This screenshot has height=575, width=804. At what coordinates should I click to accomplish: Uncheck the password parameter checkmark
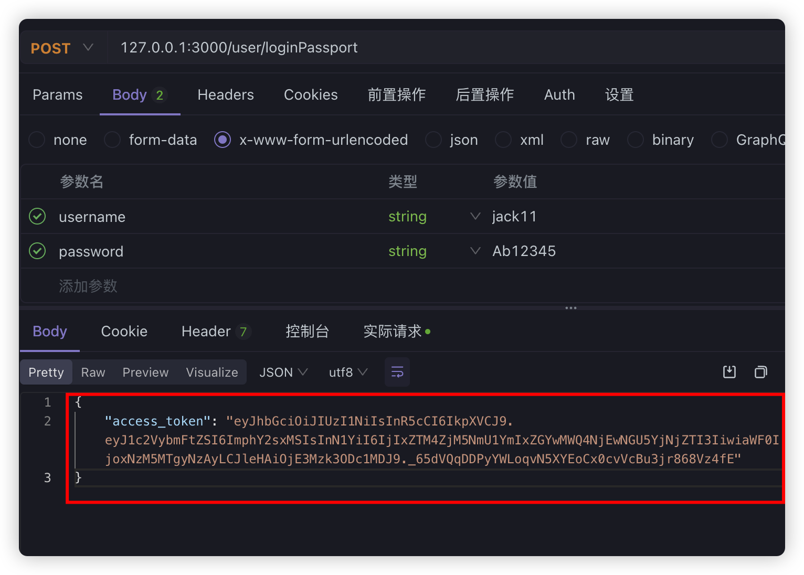[37, 251]
